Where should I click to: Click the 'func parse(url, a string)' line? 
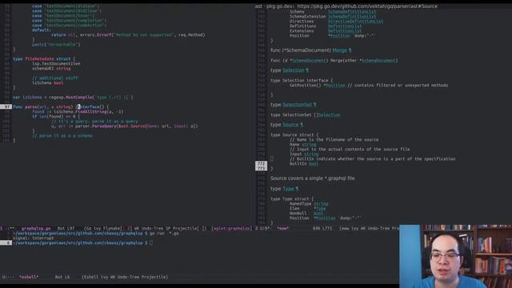(x=61, y=106)
